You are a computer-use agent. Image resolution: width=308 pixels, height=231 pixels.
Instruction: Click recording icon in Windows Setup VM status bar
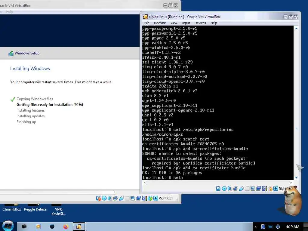(x=138, y=198)
